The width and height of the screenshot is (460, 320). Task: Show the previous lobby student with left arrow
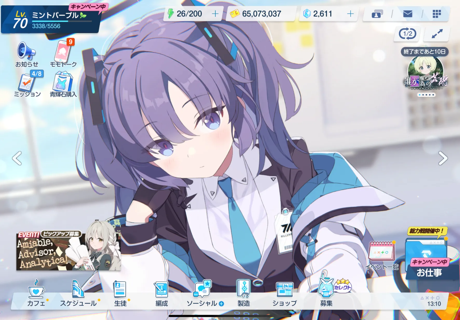point(17,158)
